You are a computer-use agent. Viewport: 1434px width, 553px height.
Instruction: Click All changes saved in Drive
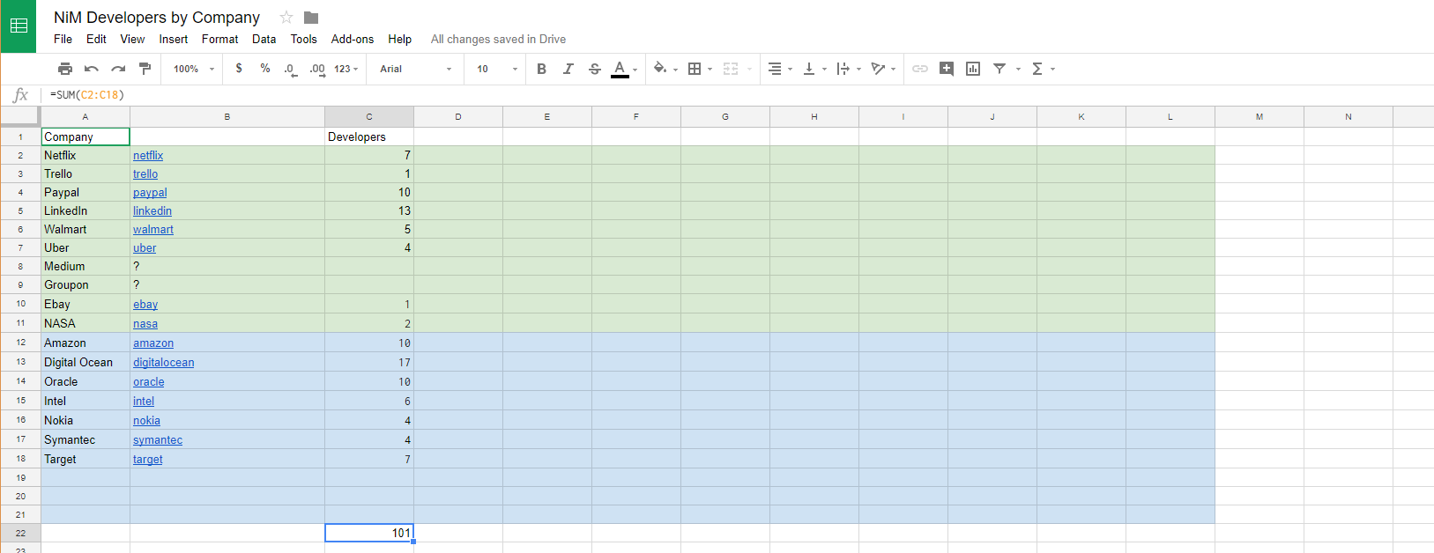pos(498,39)
